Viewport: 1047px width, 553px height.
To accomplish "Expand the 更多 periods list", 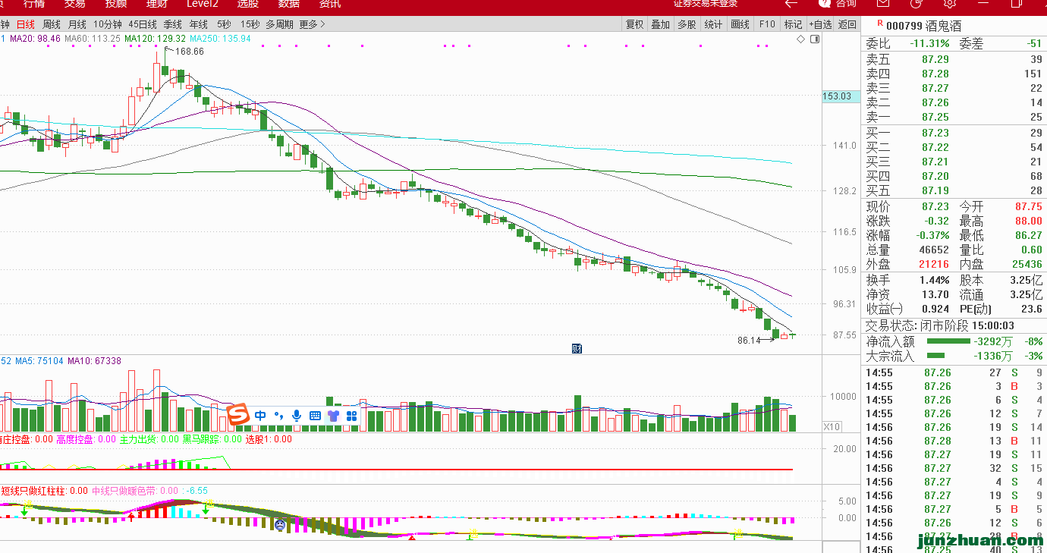I will (x=312, y=24).
